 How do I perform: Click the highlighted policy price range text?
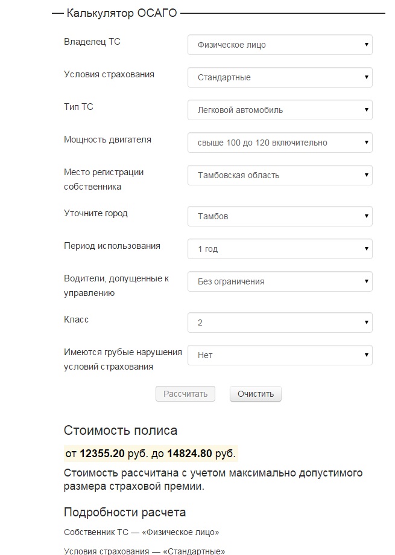pos(150,454)
